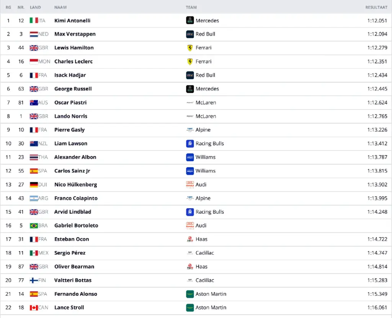The image size is (392, 318).
Task: Click the NAAM column header
Action: point(60,7)
